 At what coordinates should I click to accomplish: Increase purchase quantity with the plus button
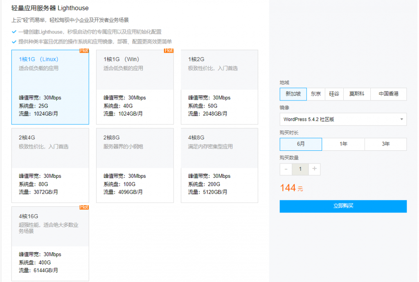315,169
